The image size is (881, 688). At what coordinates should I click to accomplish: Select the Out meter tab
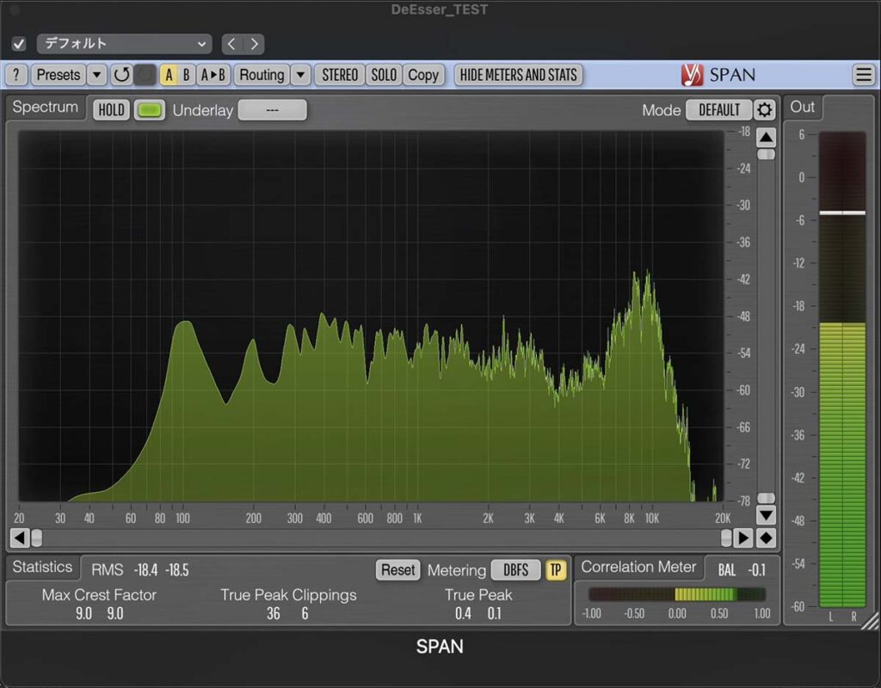click(802, 107)
